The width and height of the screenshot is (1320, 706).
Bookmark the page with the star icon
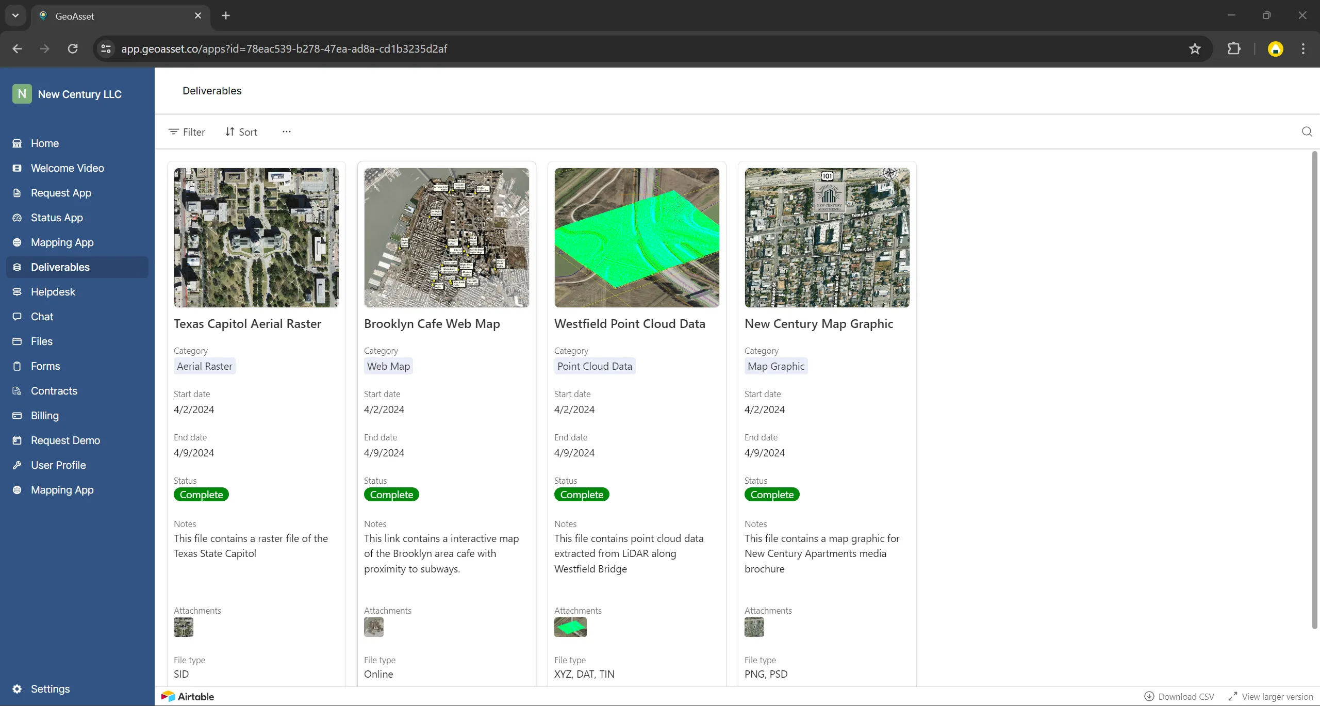1195,48
